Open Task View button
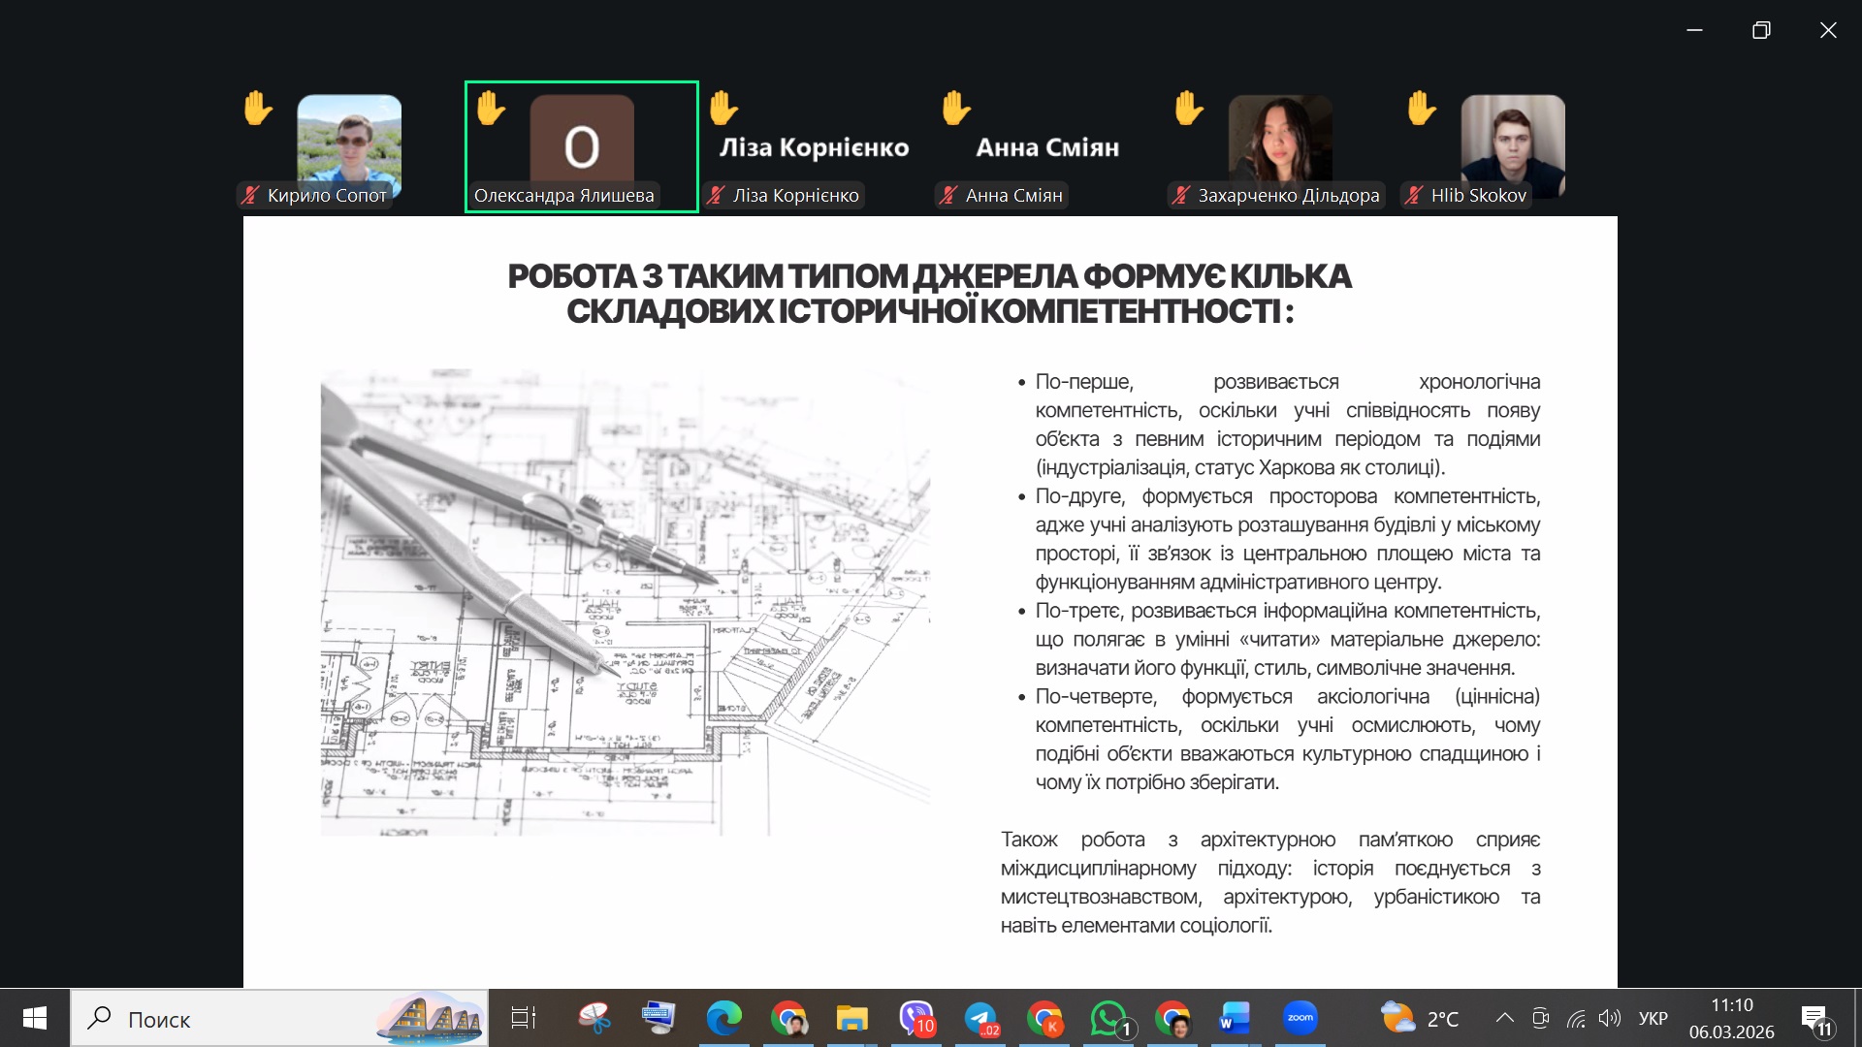1862x1047 pixels. point(524,1018)
